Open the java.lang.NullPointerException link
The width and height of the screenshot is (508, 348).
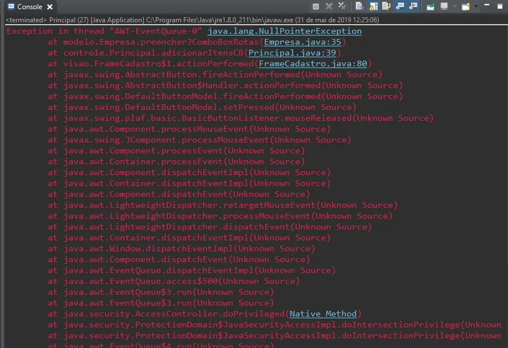(285, 31)
